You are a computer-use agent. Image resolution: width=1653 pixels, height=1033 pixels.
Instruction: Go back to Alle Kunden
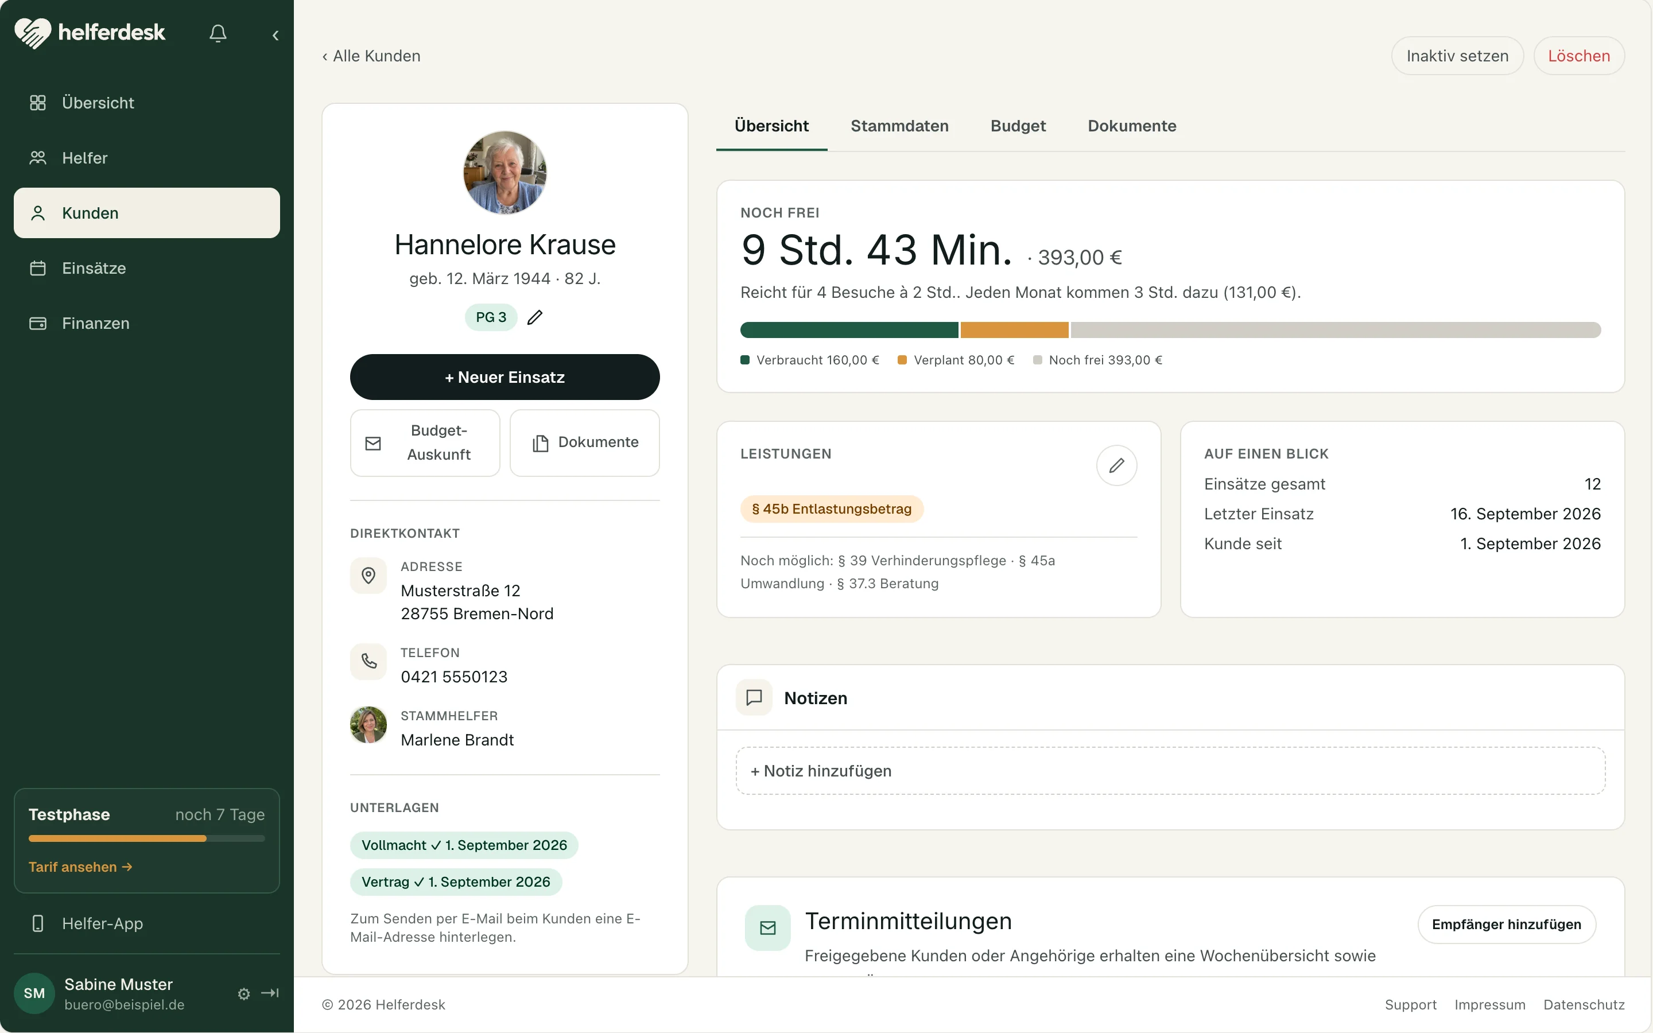click(371, 56)
